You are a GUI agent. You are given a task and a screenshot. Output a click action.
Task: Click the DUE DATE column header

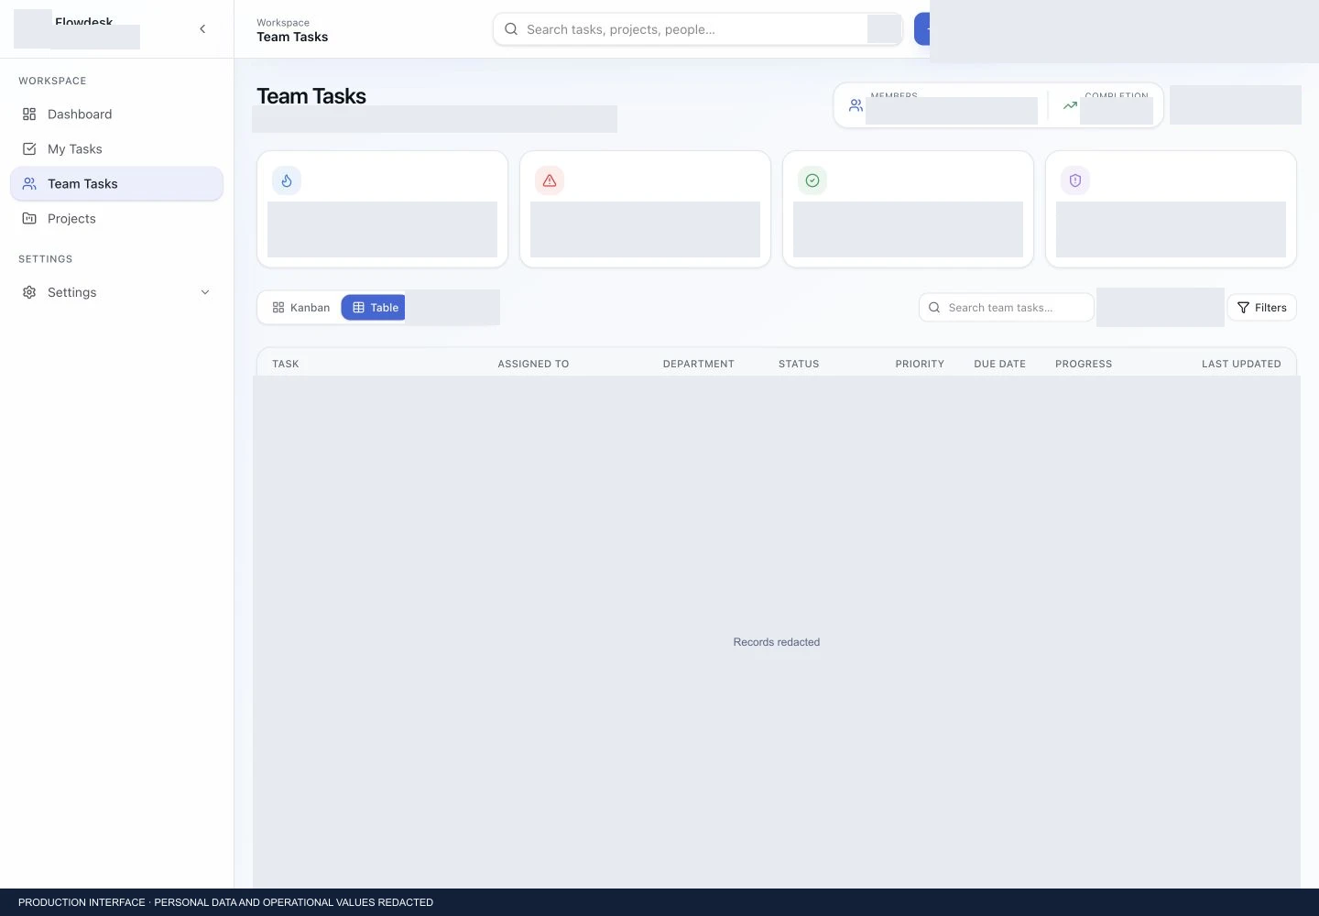[x=1000, y=364]
